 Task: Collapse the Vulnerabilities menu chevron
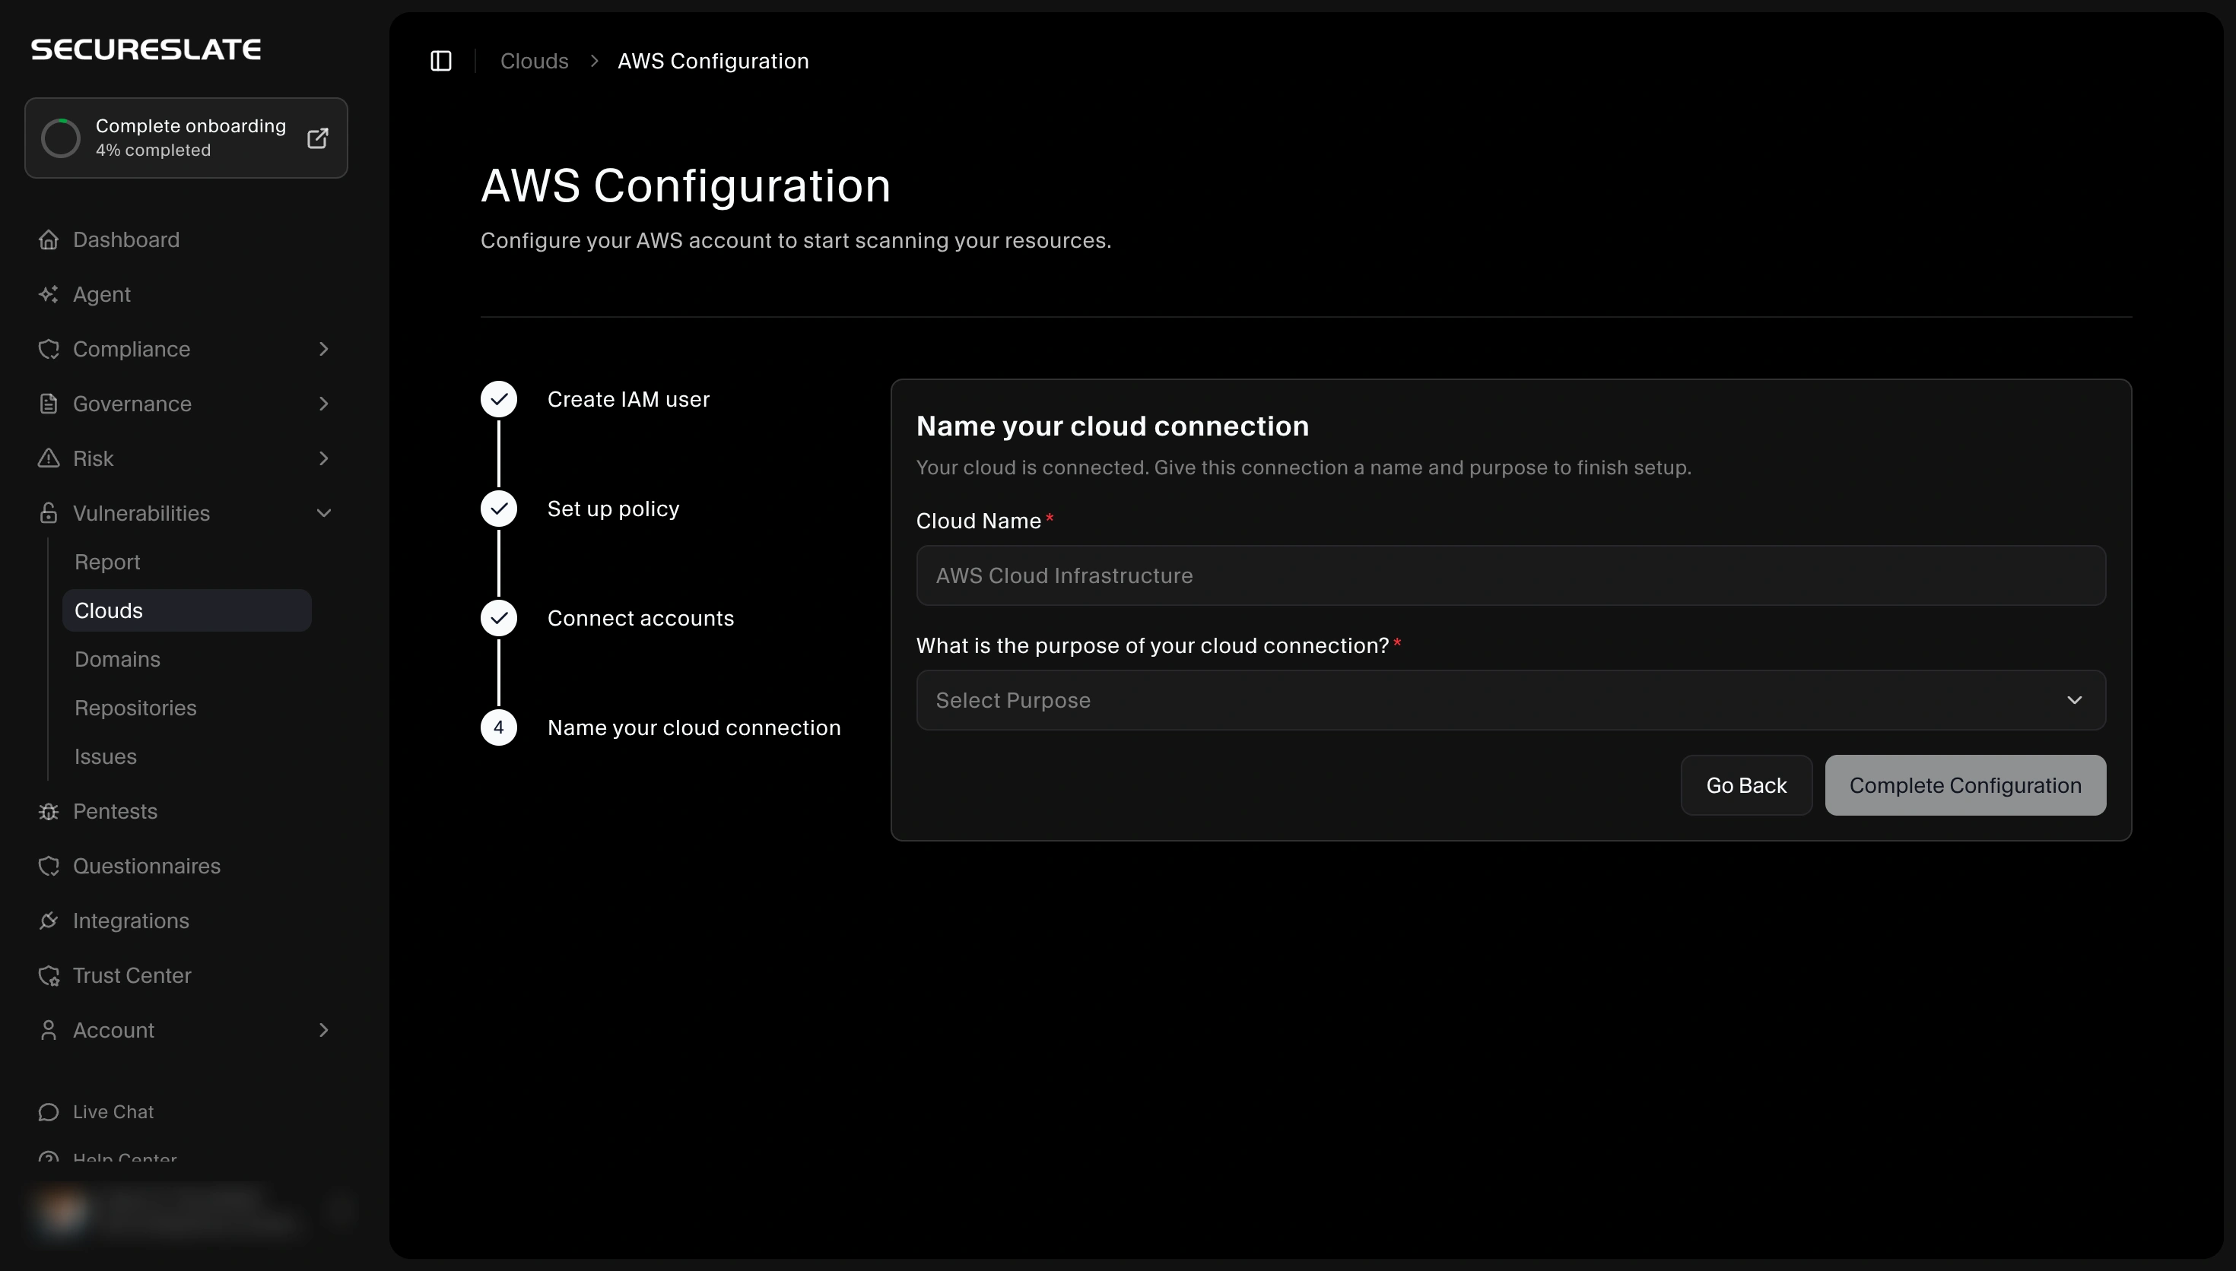click(x=324, y=513)
